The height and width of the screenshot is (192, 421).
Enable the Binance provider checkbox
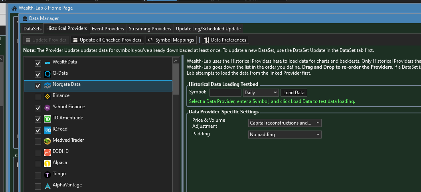[38, 97]
